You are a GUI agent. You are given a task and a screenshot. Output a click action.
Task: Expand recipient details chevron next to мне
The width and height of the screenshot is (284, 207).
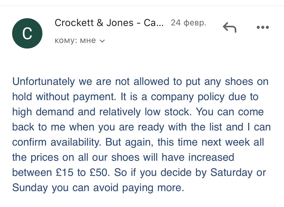click(102, 41)
